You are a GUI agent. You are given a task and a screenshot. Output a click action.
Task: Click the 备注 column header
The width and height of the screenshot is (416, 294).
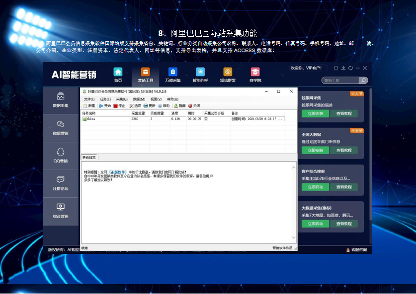(x=257, y=113)
